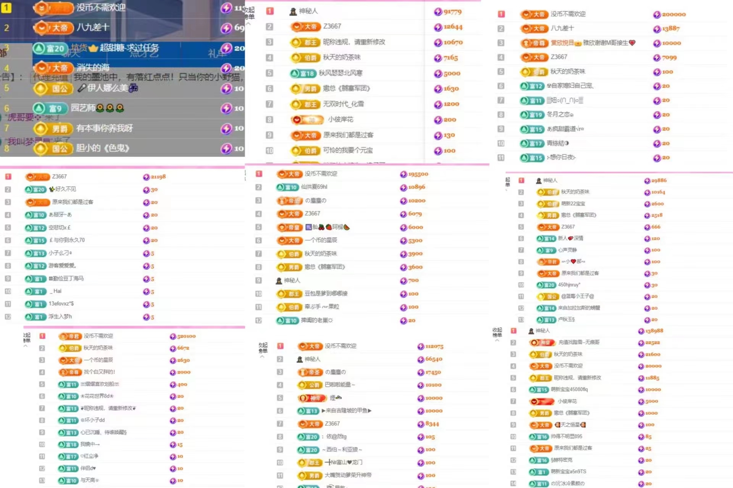The image size is (733, 488).
Task: Select the user 心已沉睡、待谁唤醒§
Action: point(103,432)
